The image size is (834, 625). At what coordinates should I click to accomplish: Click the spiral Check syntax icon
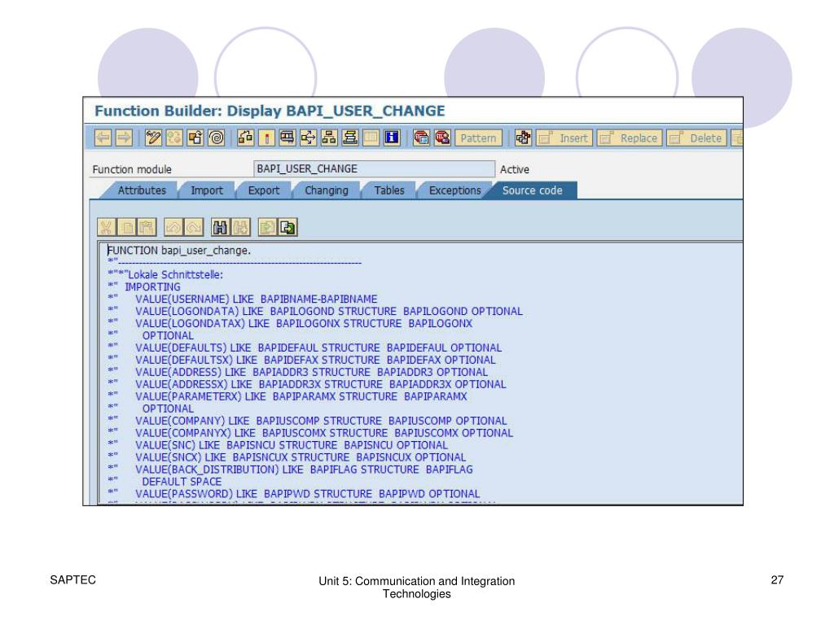pos(217,138)
